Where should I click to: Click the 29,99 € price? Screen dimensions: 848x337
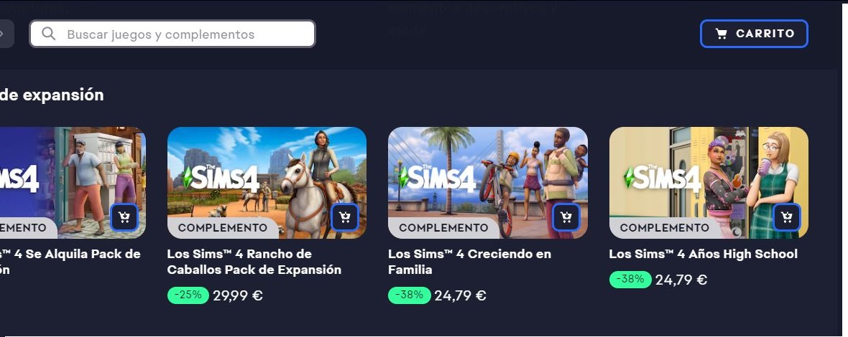pyautogui.click(x=237, y=295)
